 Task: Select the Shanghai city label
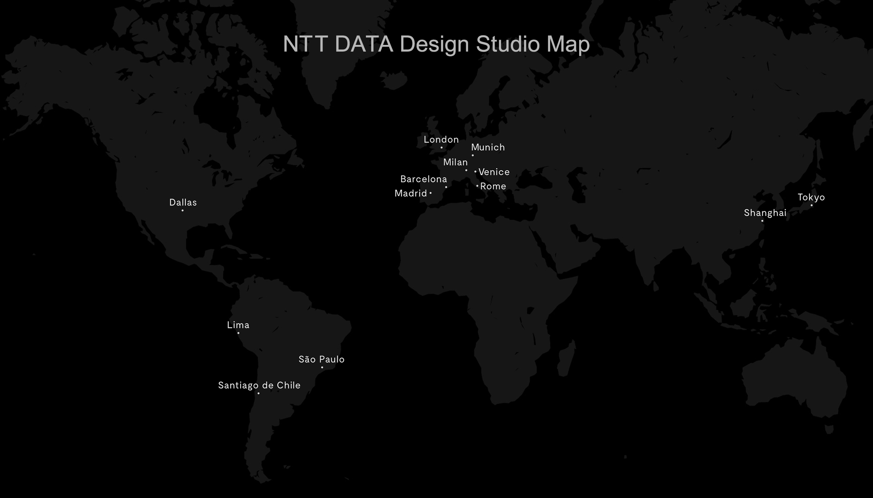(765, 213)
